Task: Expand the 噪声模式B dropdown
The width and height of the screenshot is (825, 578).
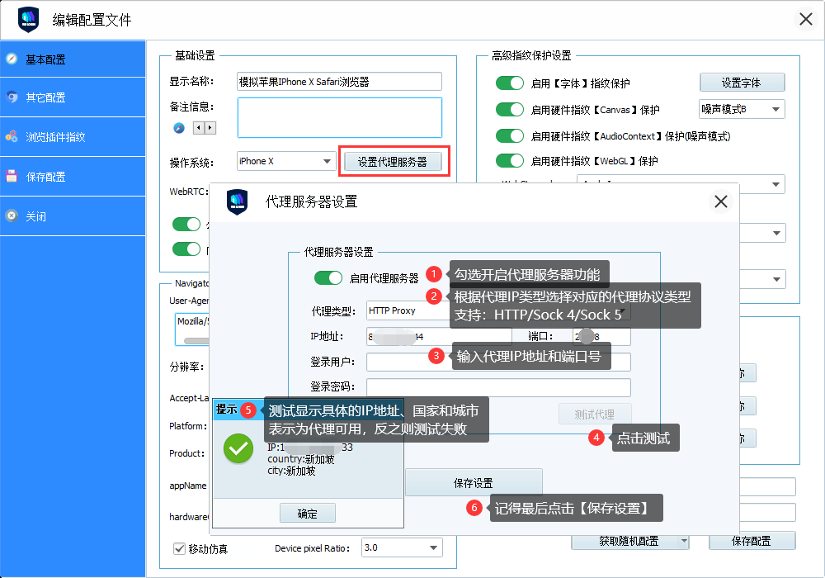Action: pyautogui.click(x=742, y=109)
